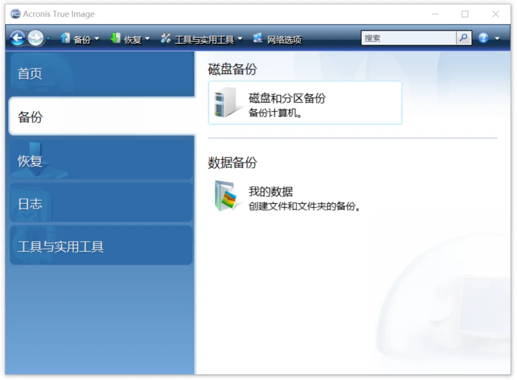This screenshot has width=517, height=380.
Task: Click the 网络选项 toolbar icon
Action: 258,38
